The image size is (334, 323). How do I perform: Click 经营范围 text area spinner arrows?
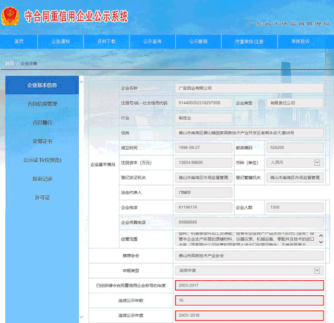(x=319, y=239)
